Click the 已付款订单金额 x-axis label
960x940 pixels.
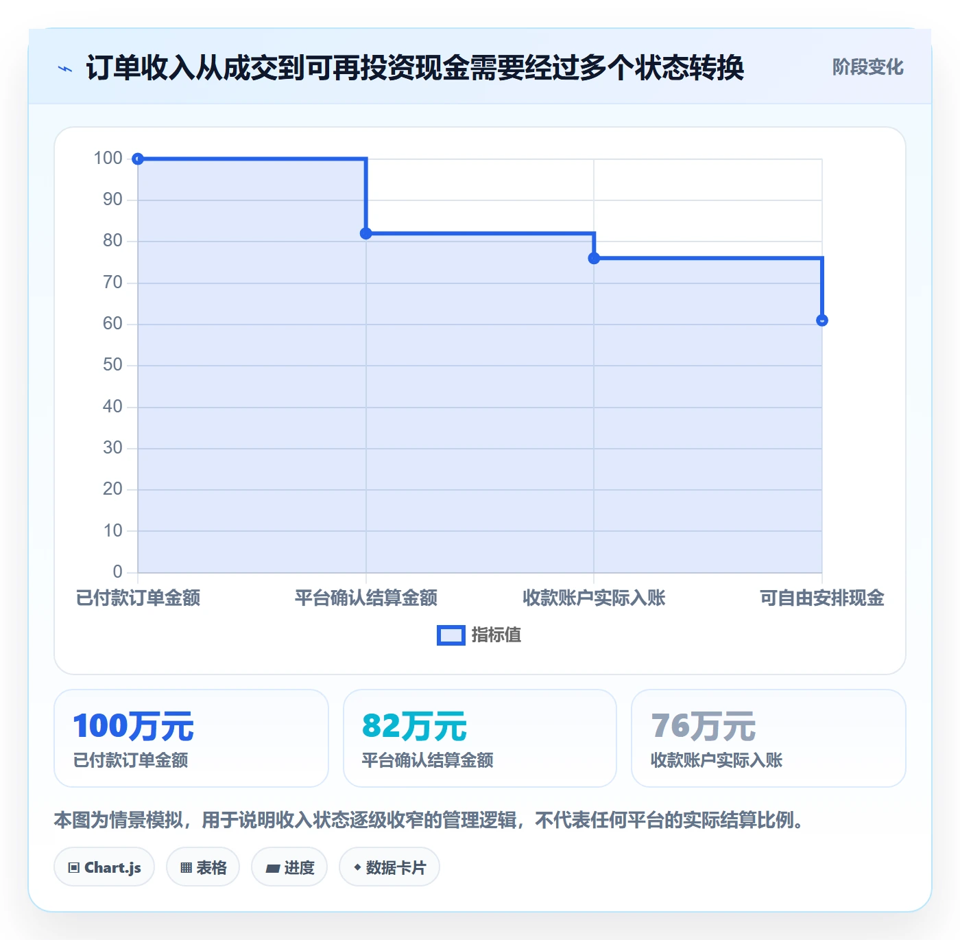tap(138, 598)
